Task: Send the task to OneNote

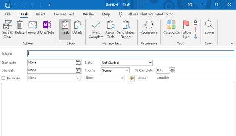Action: (x=47, y=25)
